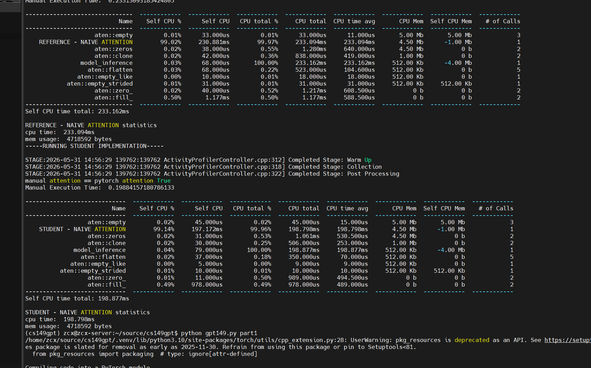The height and width of the screenshot is (368, 591).
Task: Click the RUNNING STUDENT IMPLEMENTATION separator line
Action: (95, 146)
